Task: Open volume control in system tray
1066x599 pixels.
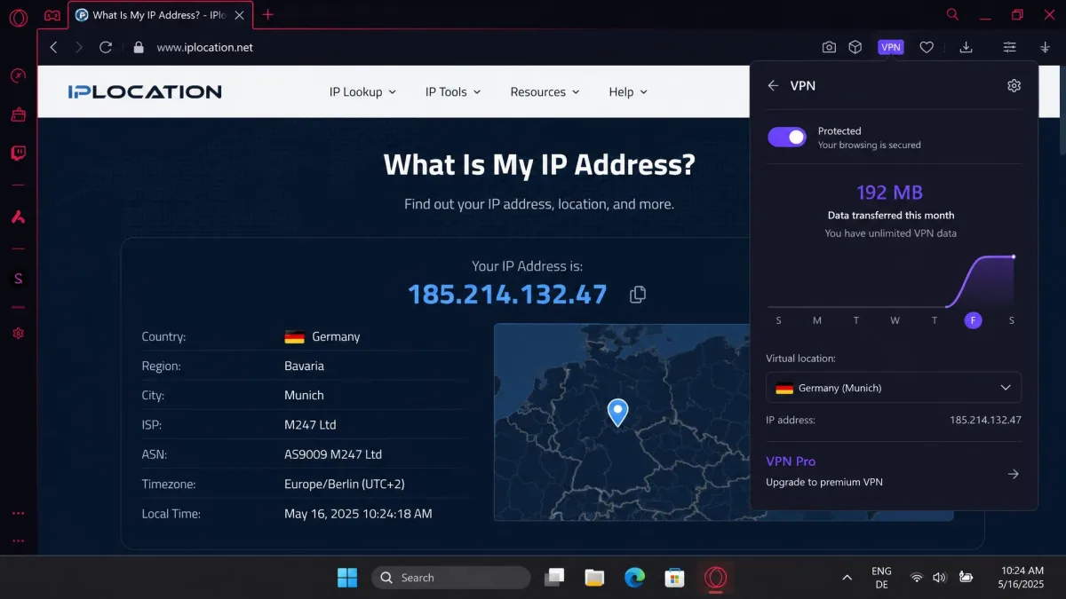Action: 940,578
